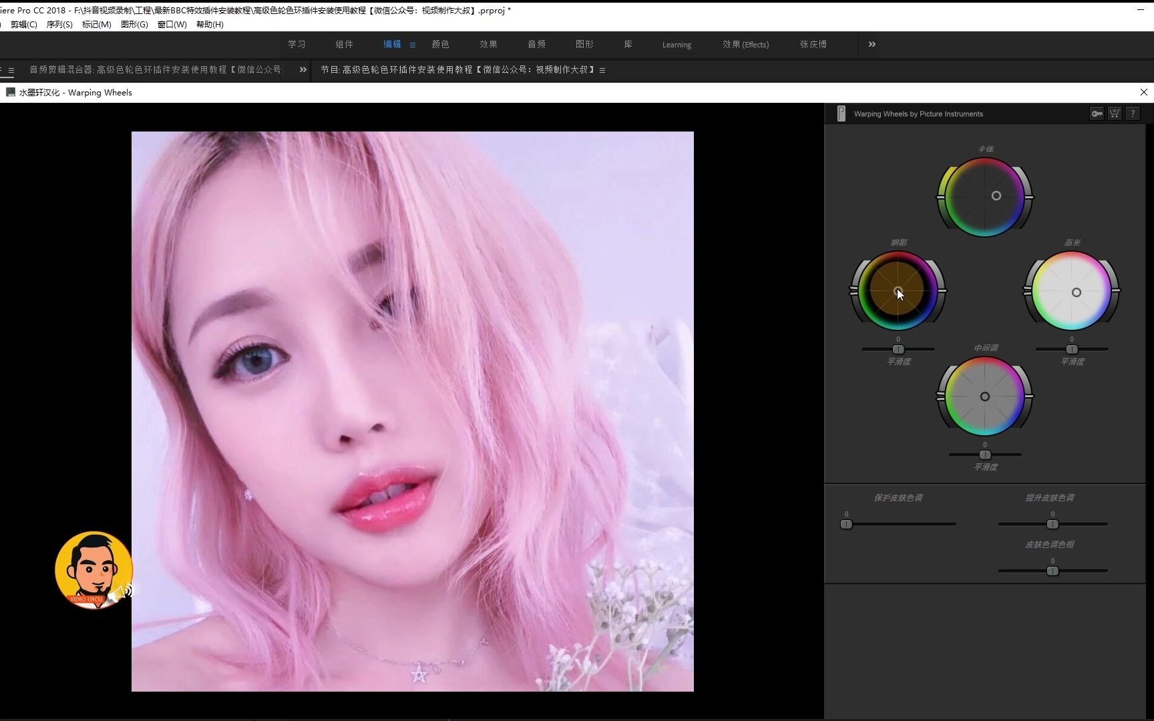Click the 中间调 wheel label
Screen dimensions: 1154x721
click(985, 348)
